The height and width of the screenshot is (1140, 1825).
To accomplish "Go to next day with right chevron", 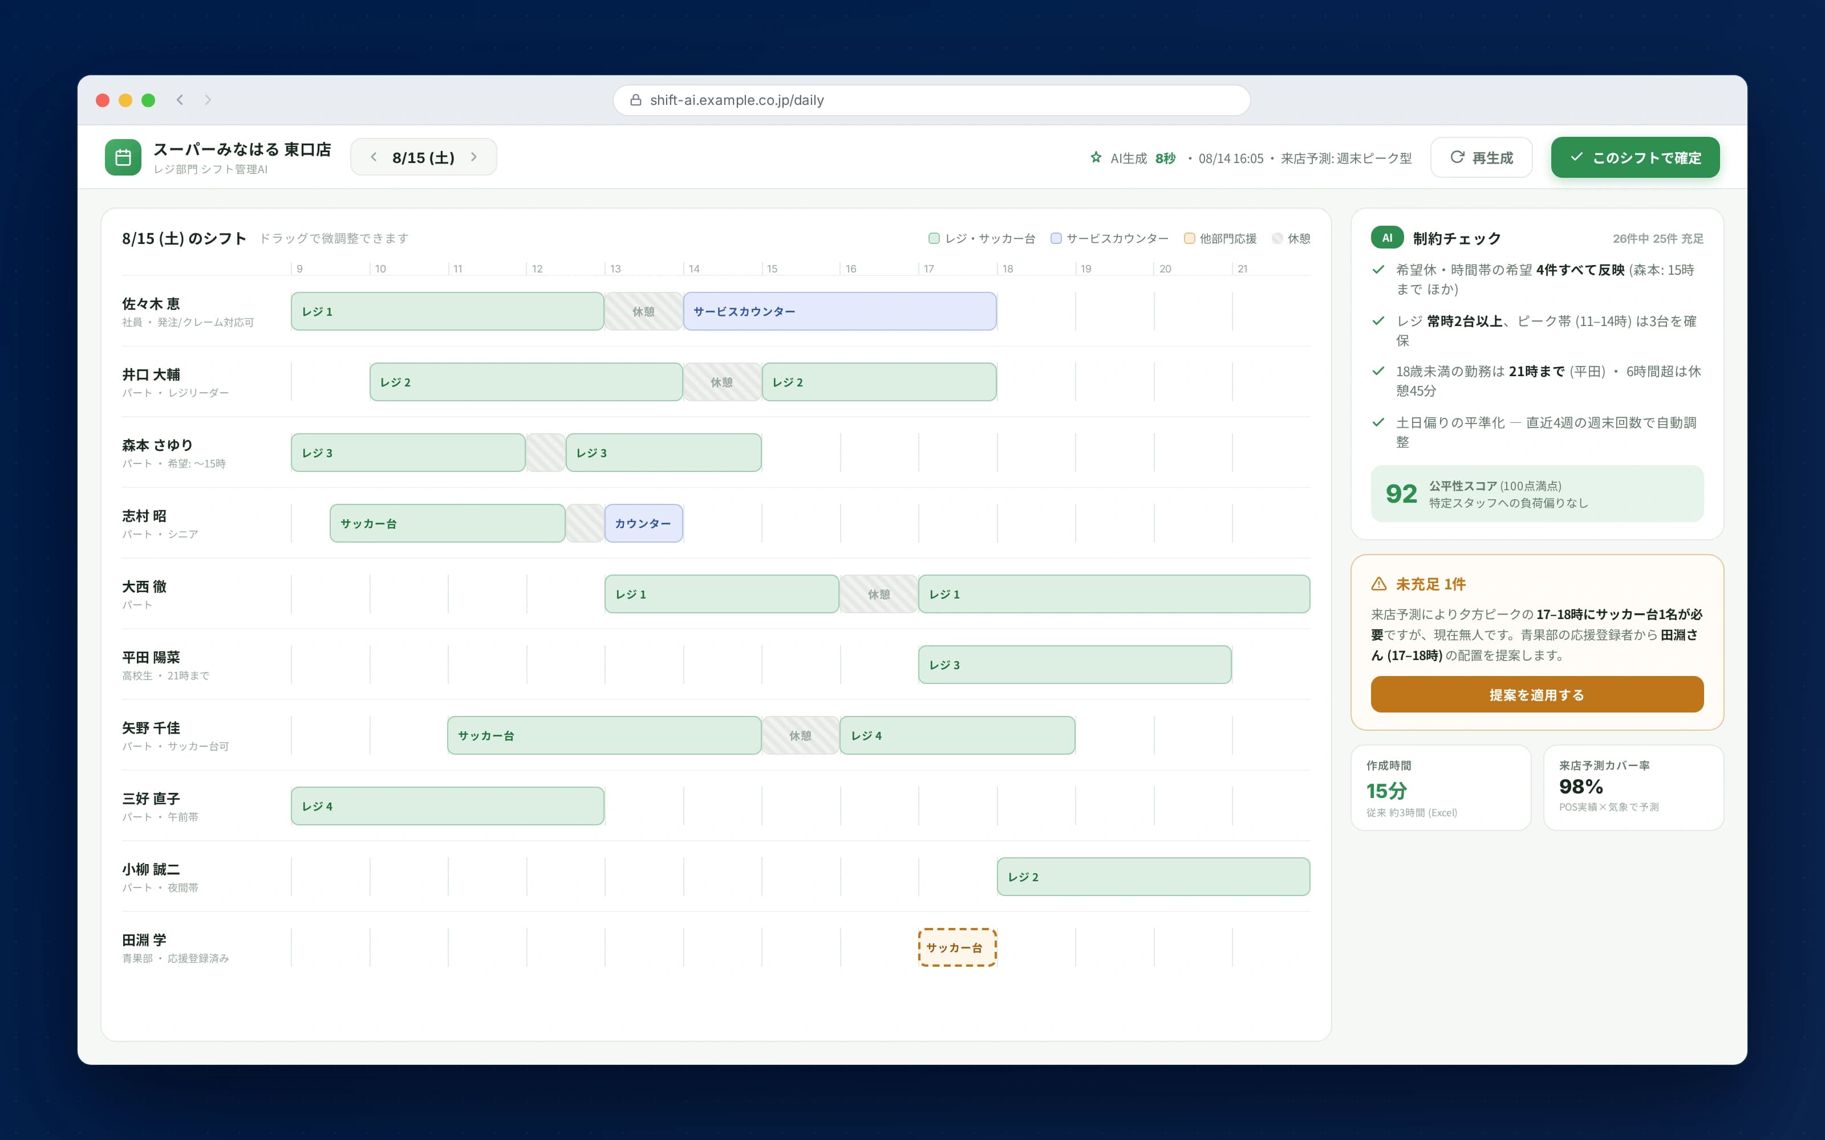I will tap(473, 157).
